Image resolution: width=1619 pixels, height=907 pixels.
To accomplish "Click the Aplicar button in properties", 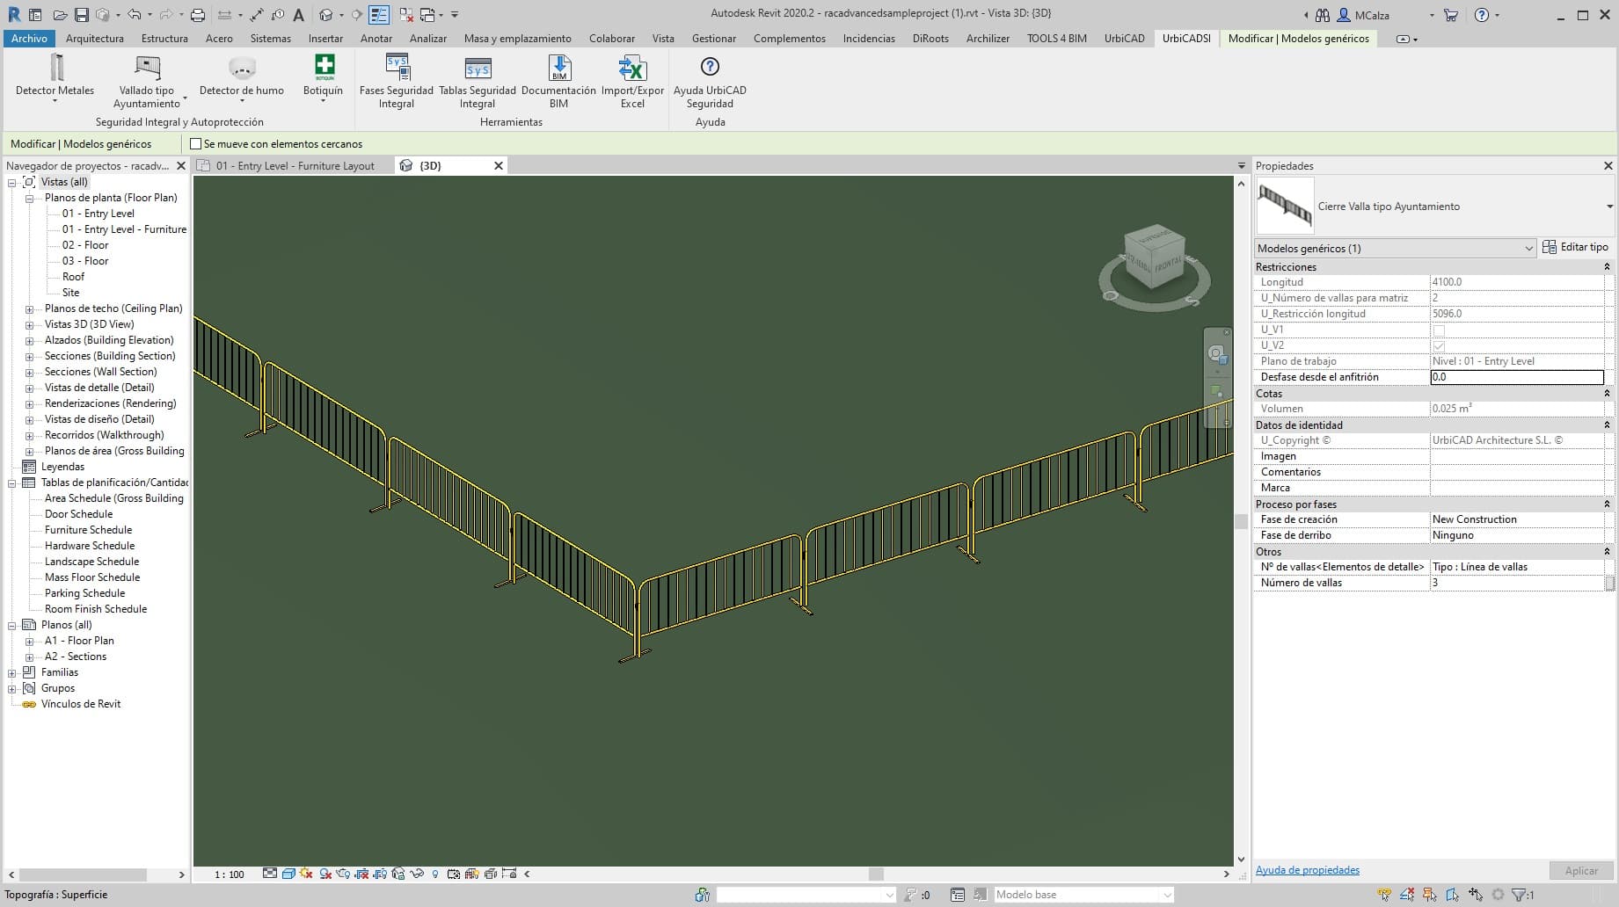I will click(1581, 870).
